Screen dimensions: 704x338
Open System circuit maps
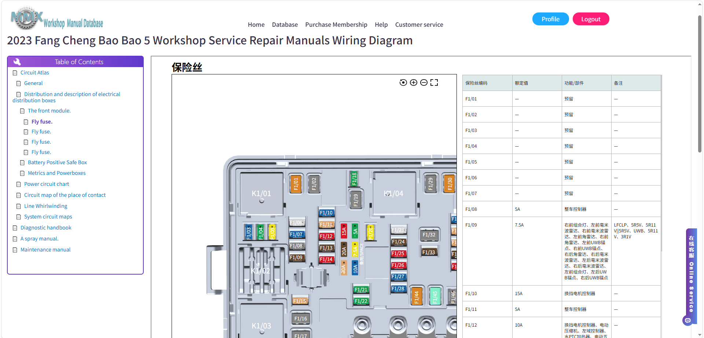[x=48, y=217]
